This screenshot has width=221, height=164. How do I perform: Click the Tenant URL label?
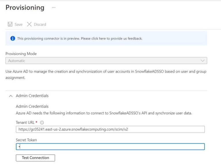(25, 123)
